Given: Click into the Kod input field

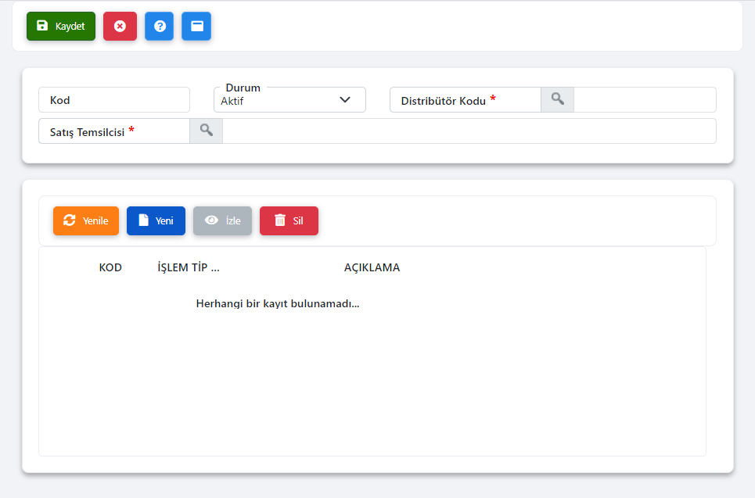Looking at the screenshot, I should pyautogui.click(x=114, y=99).
